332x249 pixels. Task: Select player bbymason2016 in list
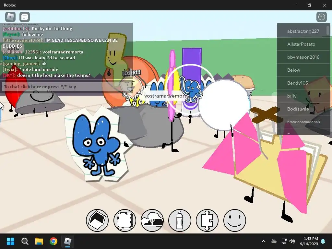pos(303,57)
